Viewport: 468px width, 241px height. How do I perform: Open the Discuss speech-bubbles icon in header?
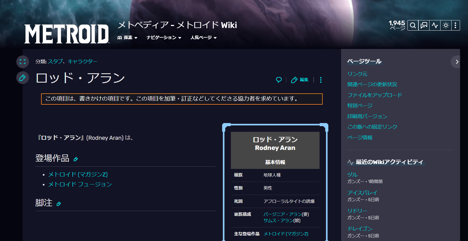pyautogui.click(x=424, y=25)
